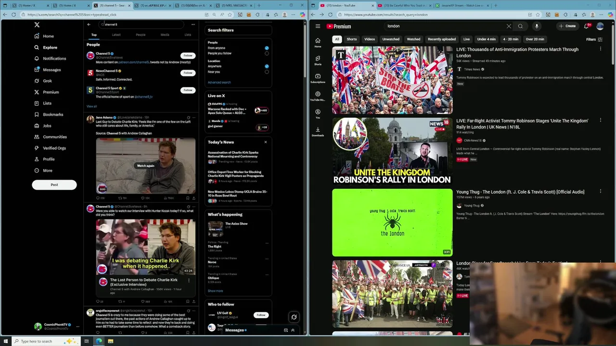This screenshot has width=616, height=346.
Task: Open YouTube Music in mini sidebar
Action: pyautogui.click(x=318, y=96)
